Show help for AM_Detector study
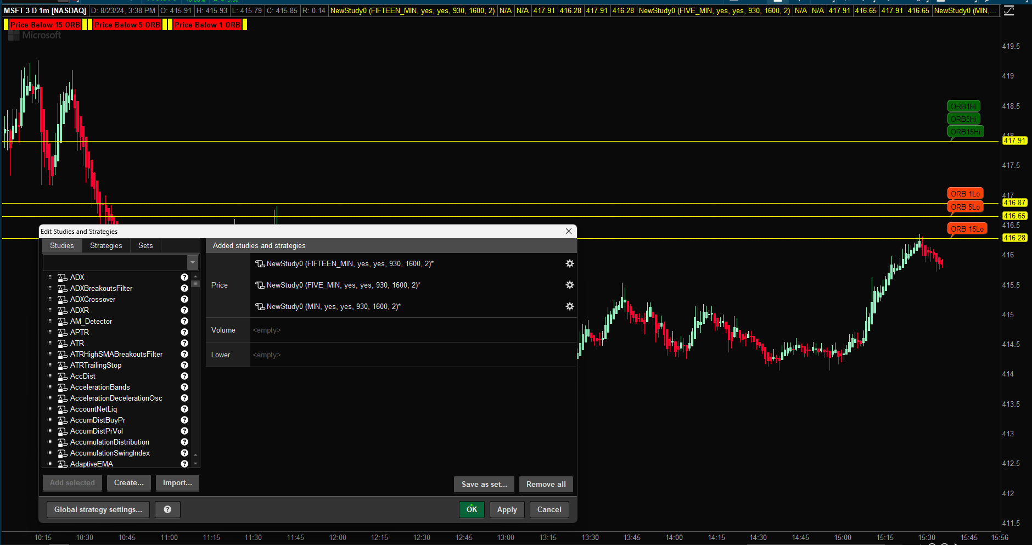This screenshot has width=1032, height=545. coord(184,321)
